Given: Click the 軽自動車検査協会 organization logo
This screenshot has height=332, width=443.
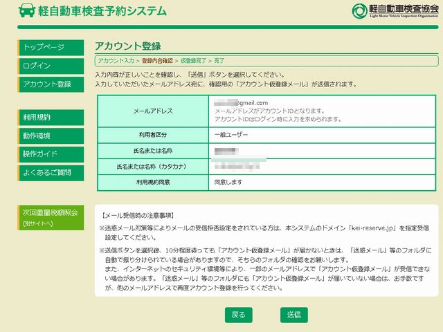Looking at the screenshot, I should pos(395,11).
